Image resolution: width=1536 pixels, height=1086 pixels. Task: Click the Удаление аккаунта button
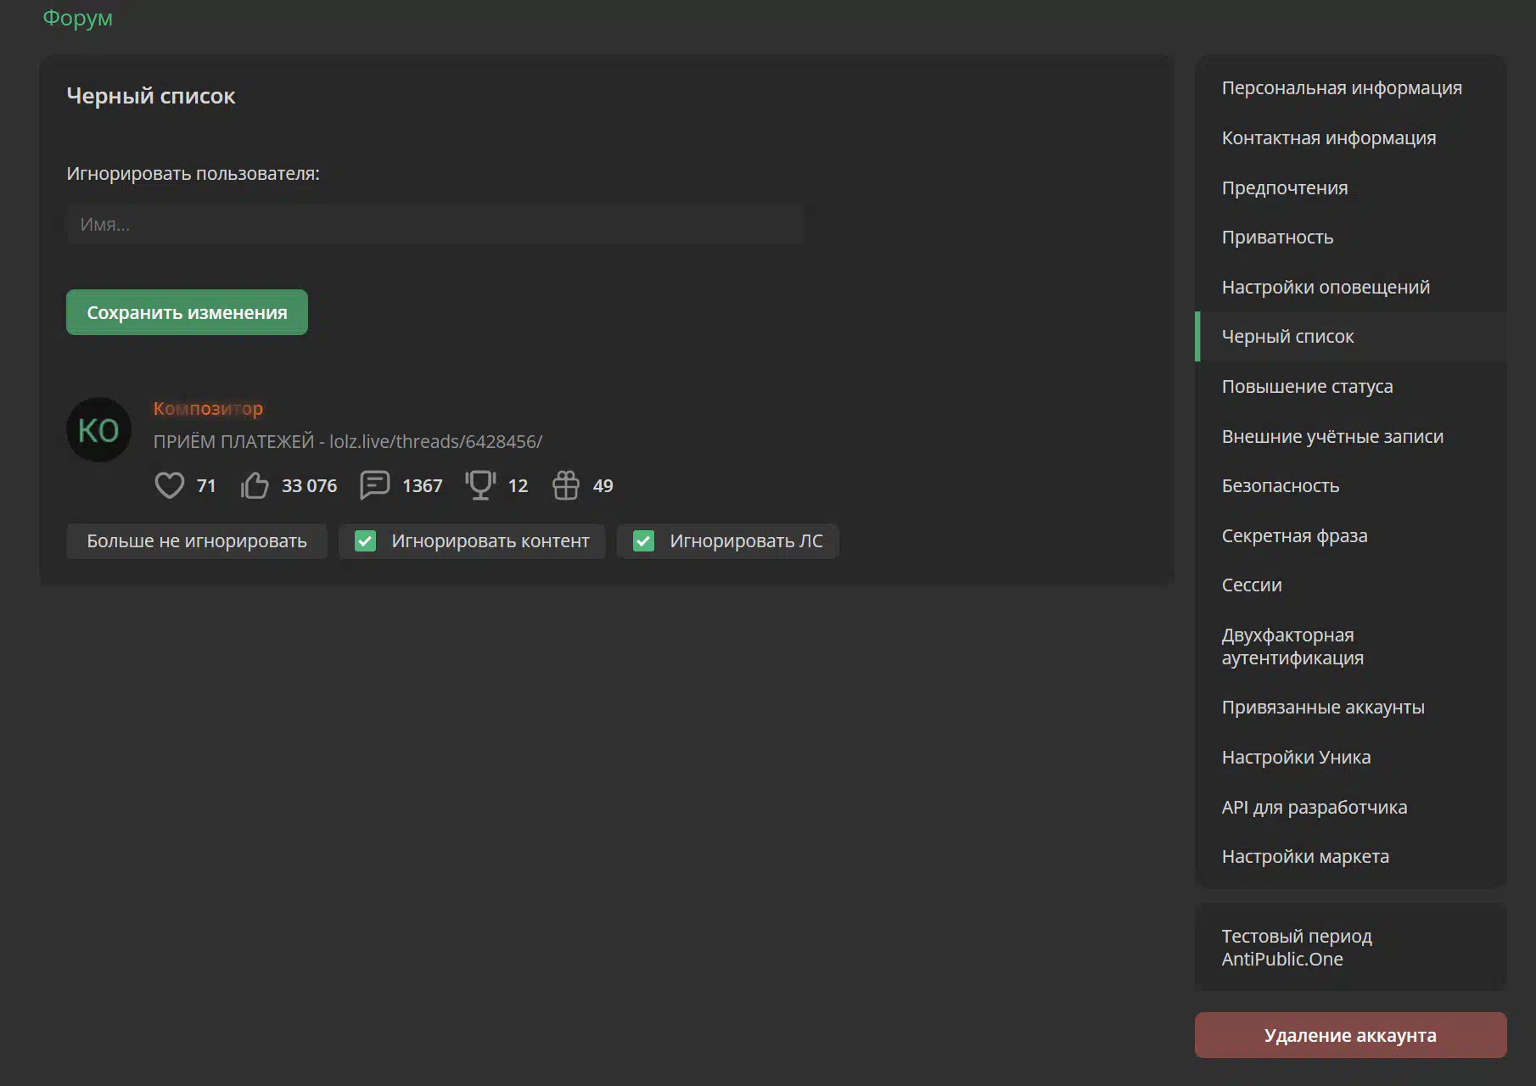coord(1349,1035)
